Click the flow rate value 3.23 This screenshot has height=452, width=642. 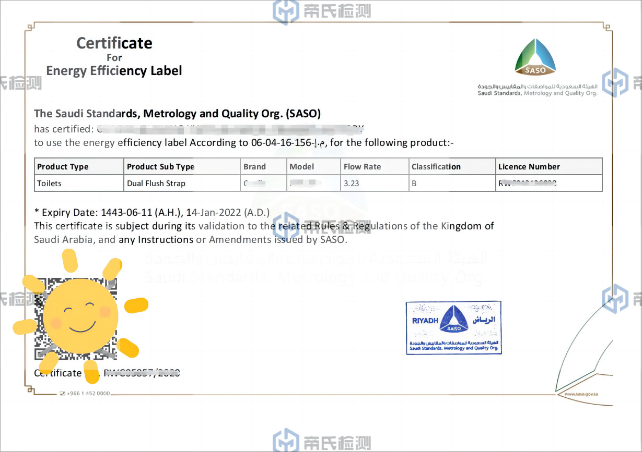[x=352, y=184]
